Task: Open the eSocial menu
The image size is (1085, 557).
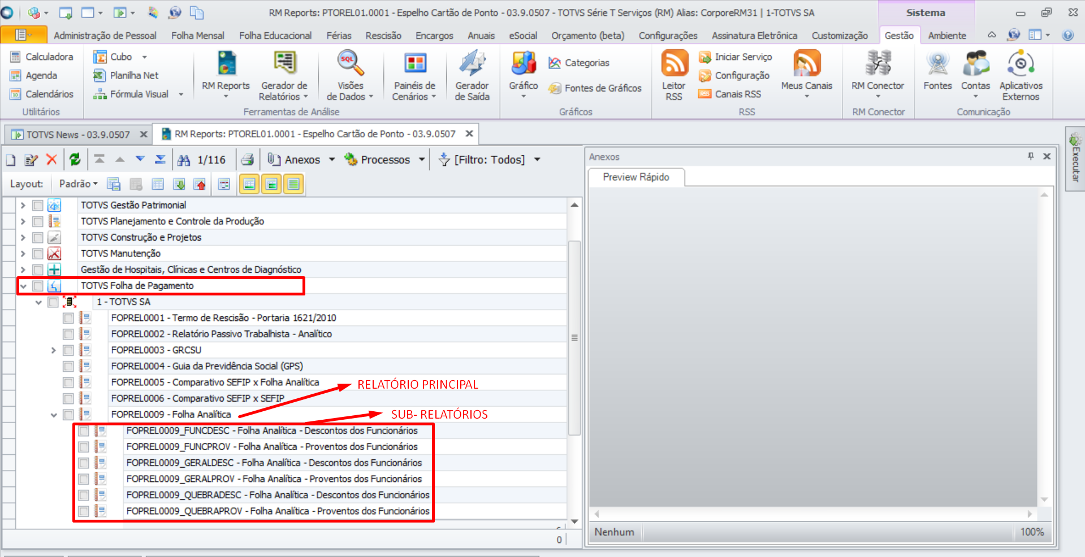Action: pyautogui.click(x=523, y=36)
